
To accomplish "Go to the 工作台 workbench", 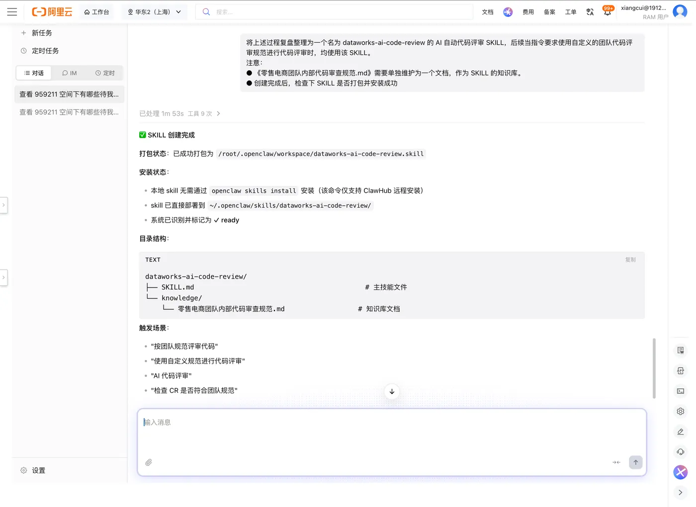I will click(97, 12).
